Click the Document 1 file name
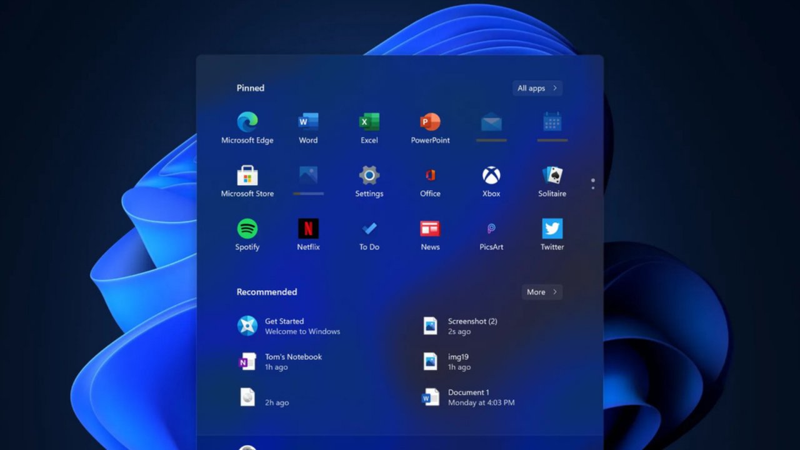 [x=469, y=392]
